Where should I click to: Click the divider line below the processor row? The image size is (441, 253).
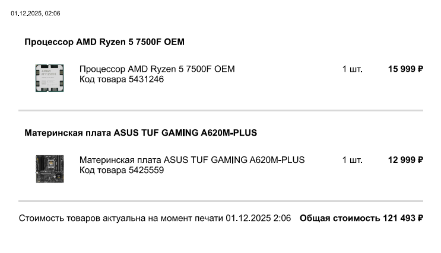coord(220,110)
